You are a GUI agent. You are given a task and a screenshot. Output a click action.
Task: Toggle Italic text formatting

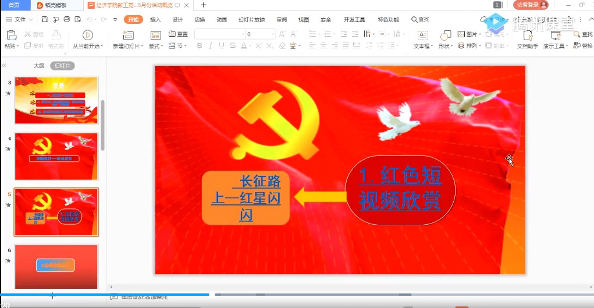coord(211,45)
